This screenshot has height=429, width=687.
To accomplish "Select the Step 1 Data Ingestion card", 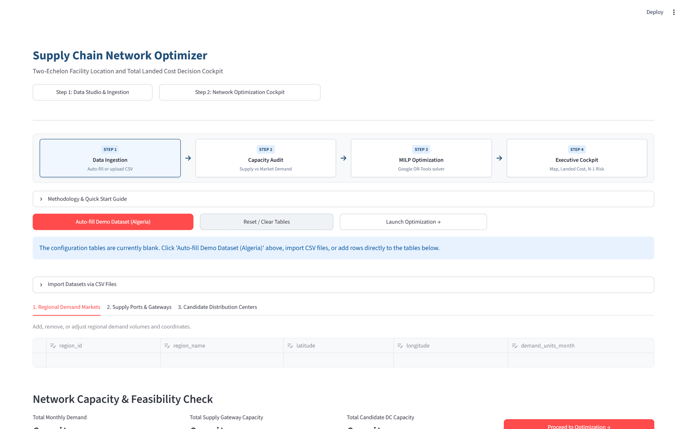I will pos(110,158).
